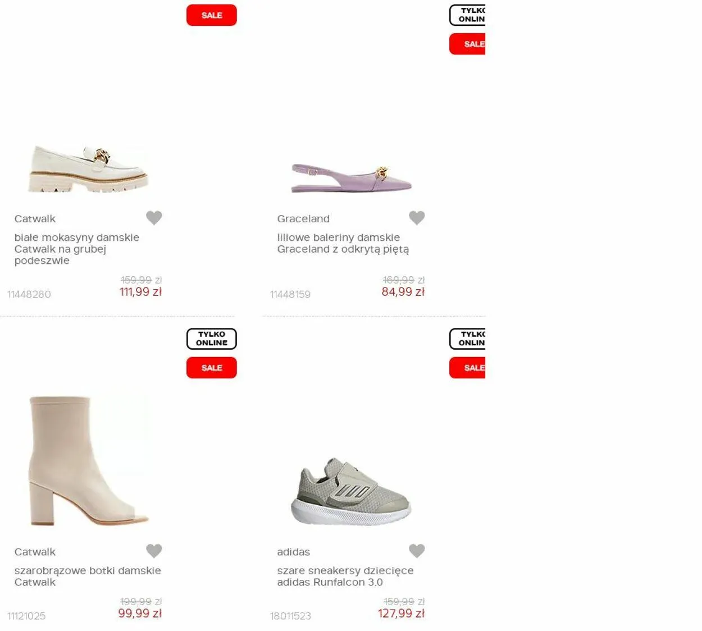Open lilac Graceland ballerinas product image
Image resolution: width=702 pixels, height=631 pixels.
[351, 178]
